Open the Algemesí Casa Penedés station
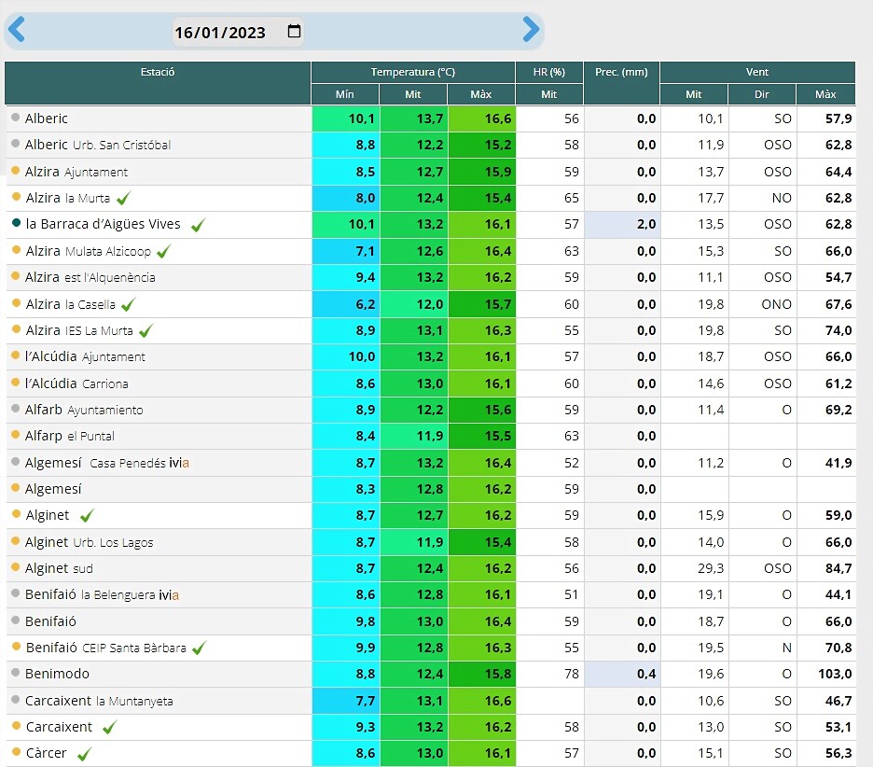Screen dimensions: 873x767 point(95,463)
